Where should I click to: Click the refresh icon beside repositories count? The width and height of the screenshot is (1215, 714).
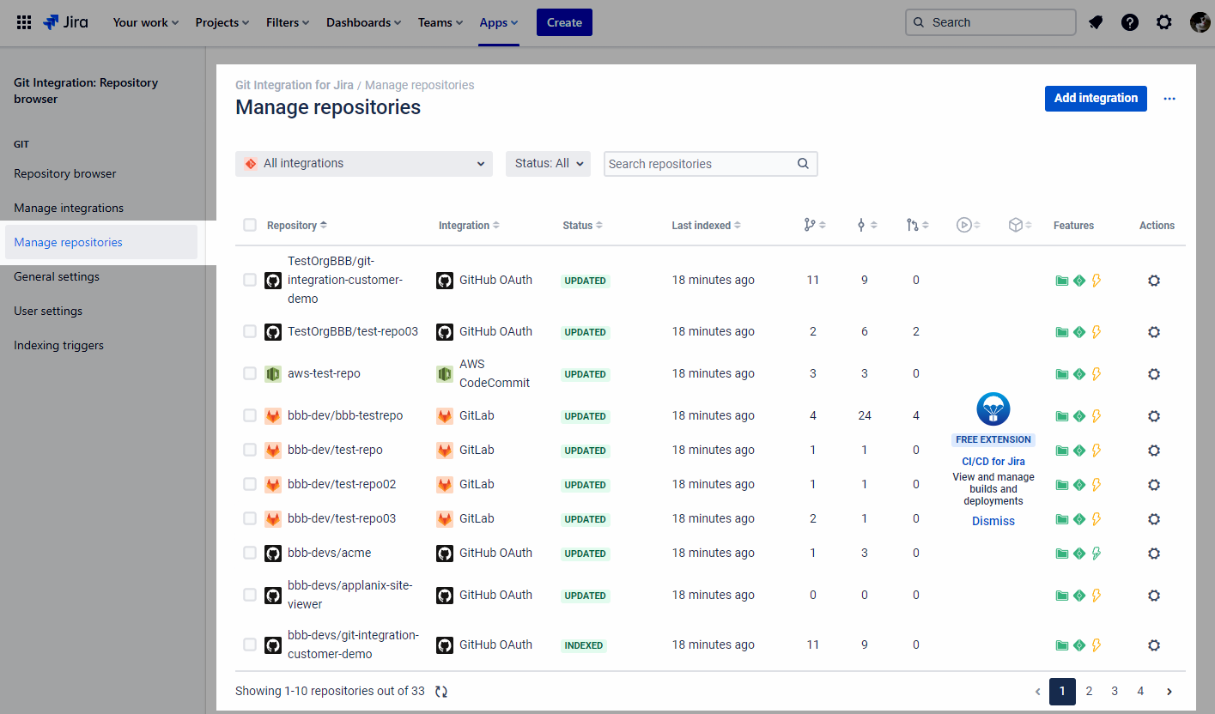point(441,692)
